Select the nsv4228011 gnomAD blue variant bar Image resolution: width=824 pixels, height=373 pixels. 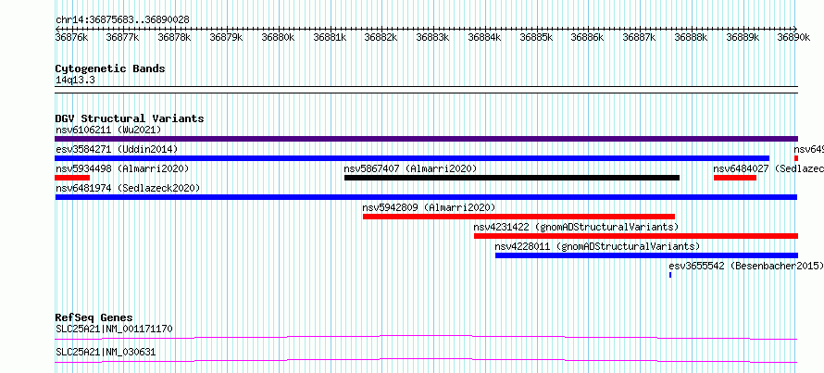click(646, 255)
